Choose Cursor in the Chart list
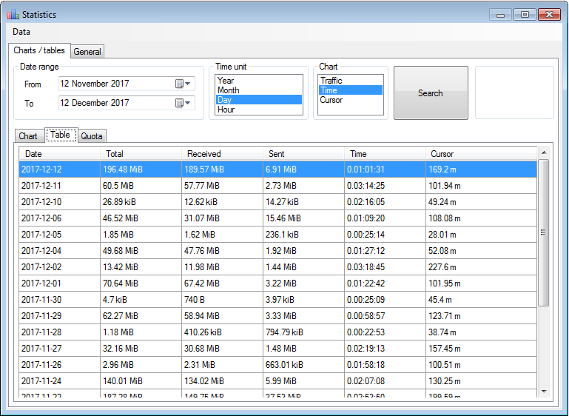Image resolution: width=569 pixels, height=416 pixels. point(351,100)
